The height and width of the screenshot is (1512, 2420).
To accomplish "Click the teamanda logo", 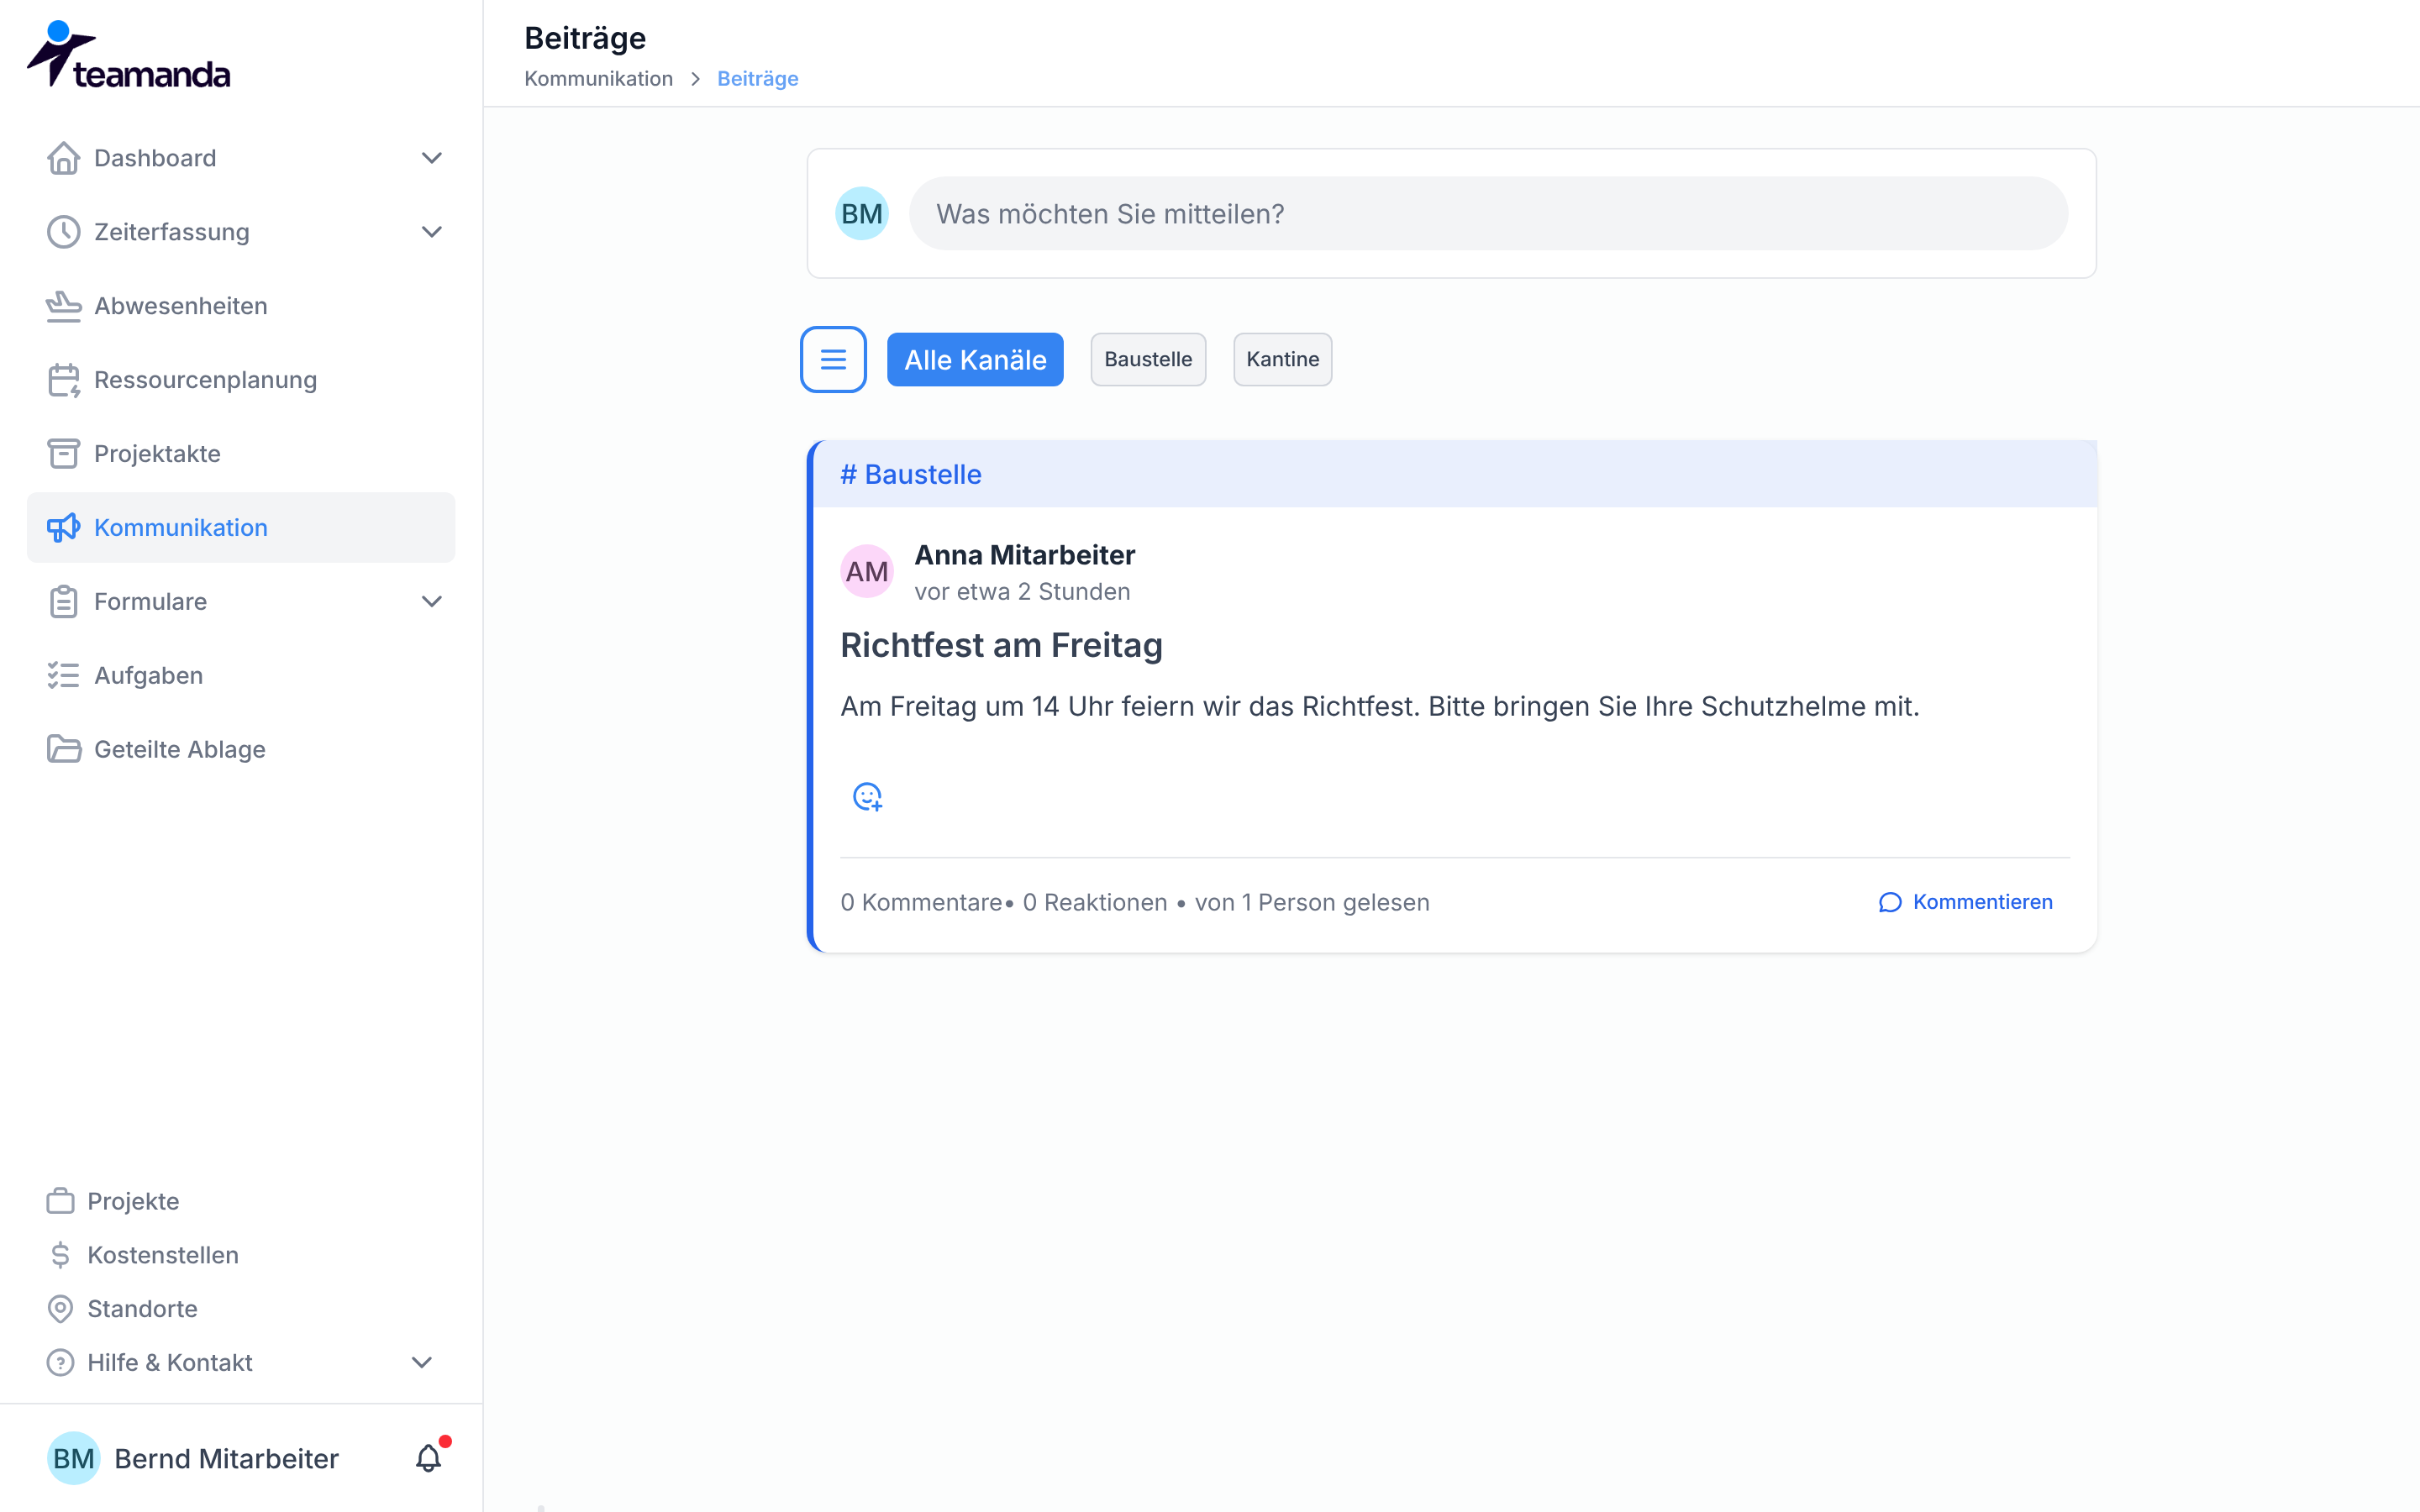I will 128,55.
